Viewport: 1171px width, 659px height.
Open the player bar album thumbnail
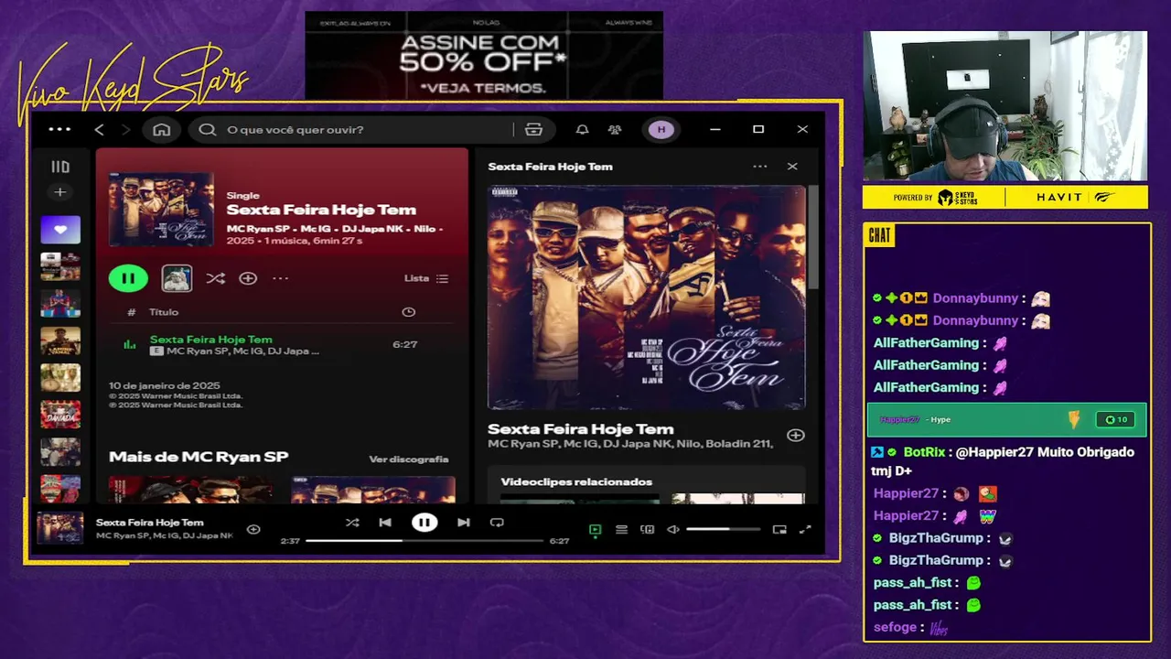pos(60,528)
